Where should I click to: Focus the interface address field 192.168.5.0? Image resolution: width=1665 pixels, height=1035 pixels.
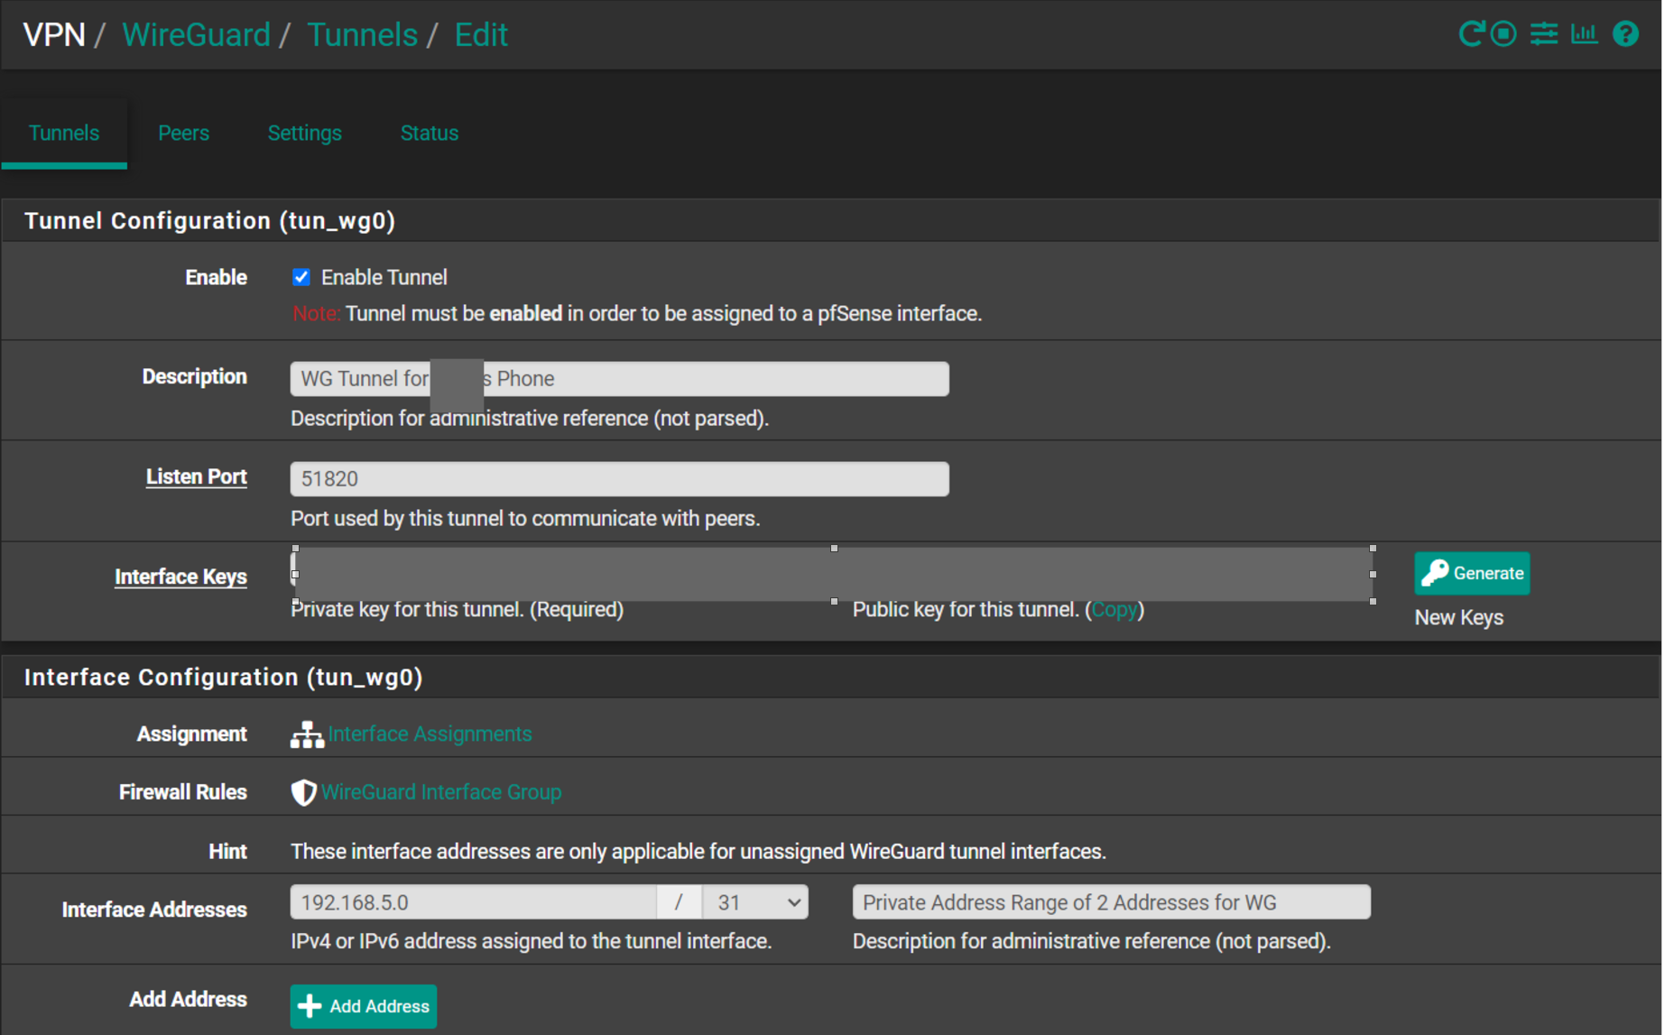(x=474, y=902)
